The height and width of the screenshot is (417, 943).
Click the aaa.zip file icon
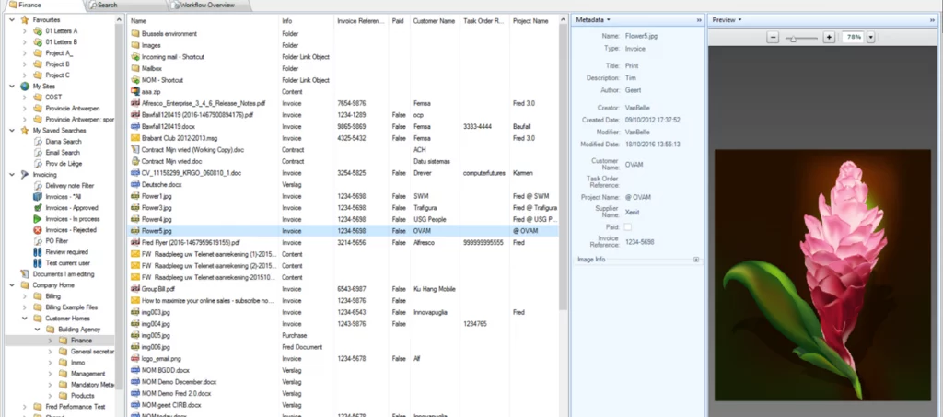[x=135, y=92]
